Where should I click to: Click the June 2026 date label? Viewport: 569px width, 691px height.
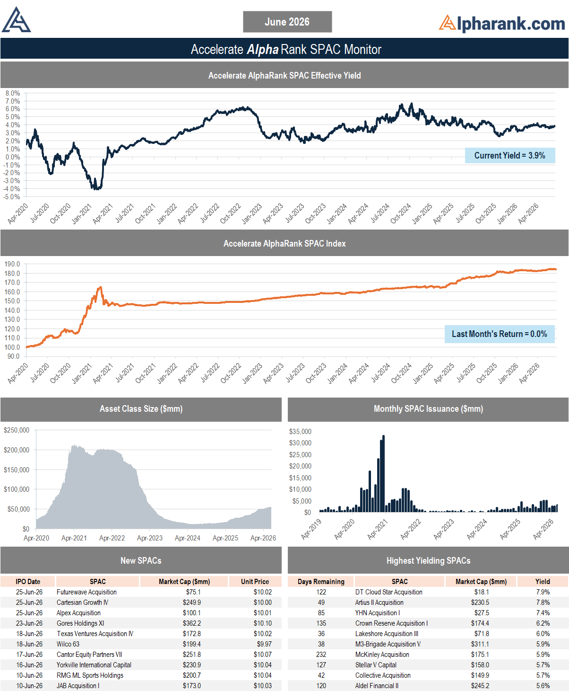pyautogui.click(x=287, y=22)
